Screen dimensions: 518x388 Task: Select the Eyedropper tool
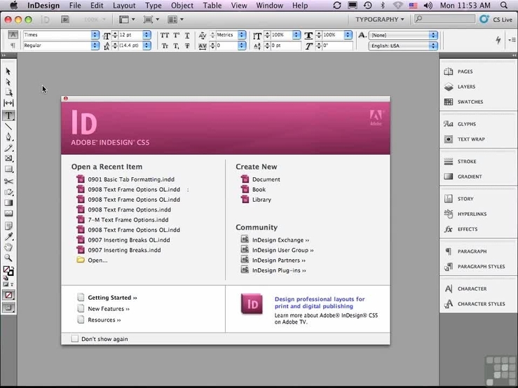[x=8, y=237]
